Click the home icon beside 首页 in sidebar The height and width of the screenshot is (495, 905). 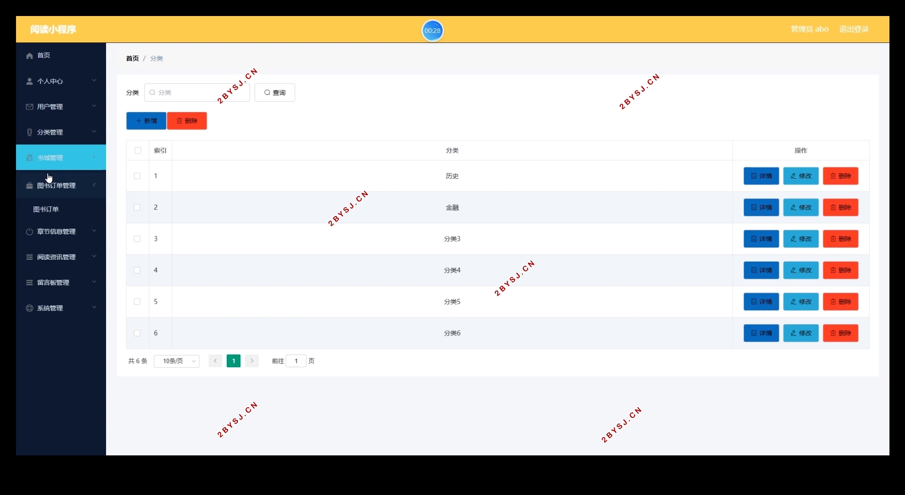point(30,56)
